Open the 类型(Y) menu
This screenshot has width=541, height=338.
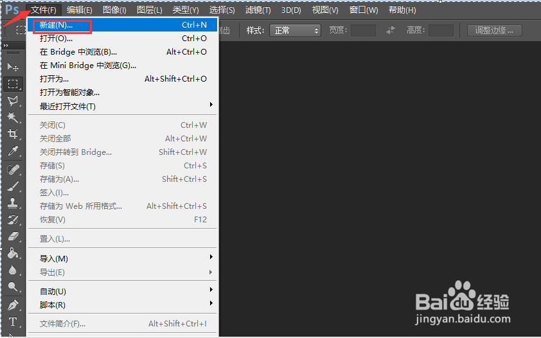pos(186,10)
